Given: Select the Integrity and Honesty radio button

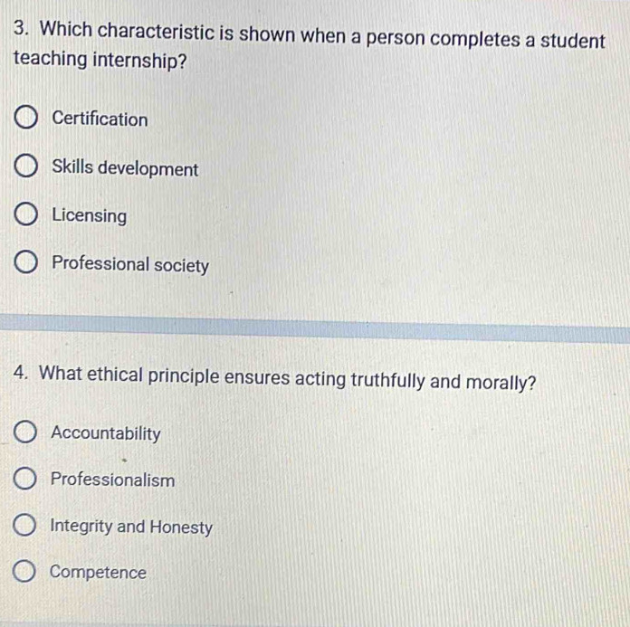Looking at the screenshot, I should tap(24, 525).
